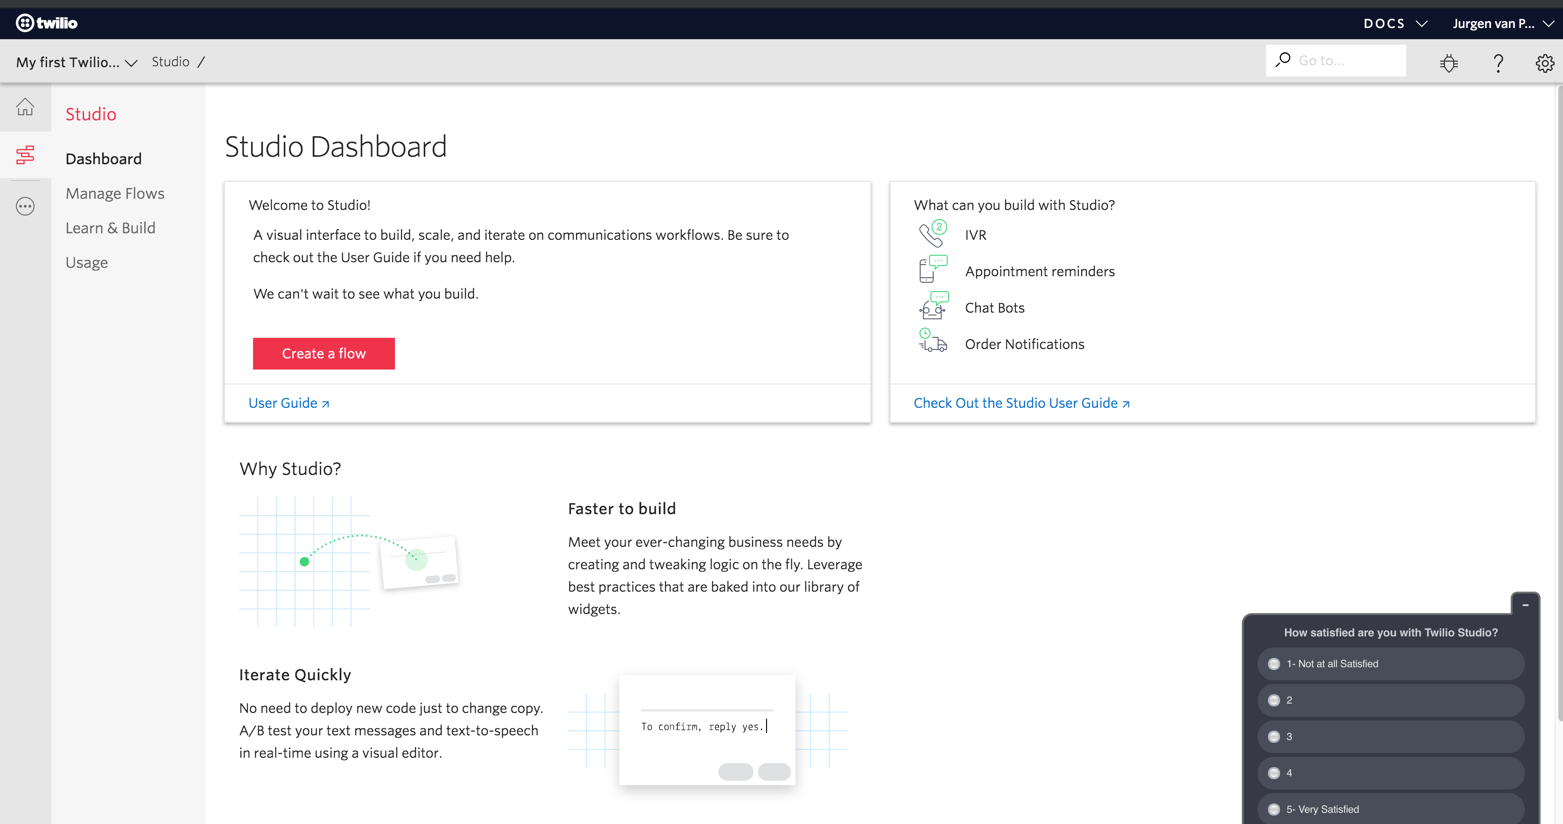Open Manage Flows

click(x=115, y=194)
